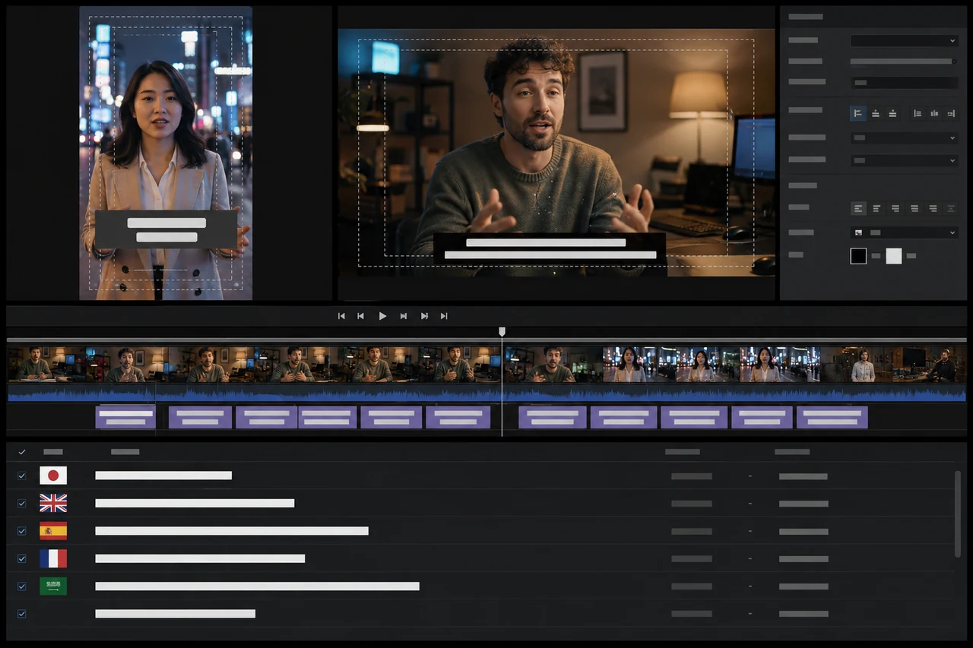Click the France flag icon

coord(53,558)
